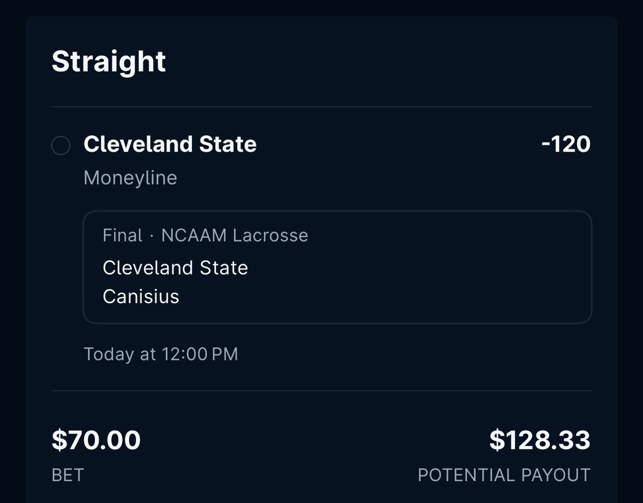Click the $128.33 payout amount
The height and width of the screenshot is (503, 643).
540,440
